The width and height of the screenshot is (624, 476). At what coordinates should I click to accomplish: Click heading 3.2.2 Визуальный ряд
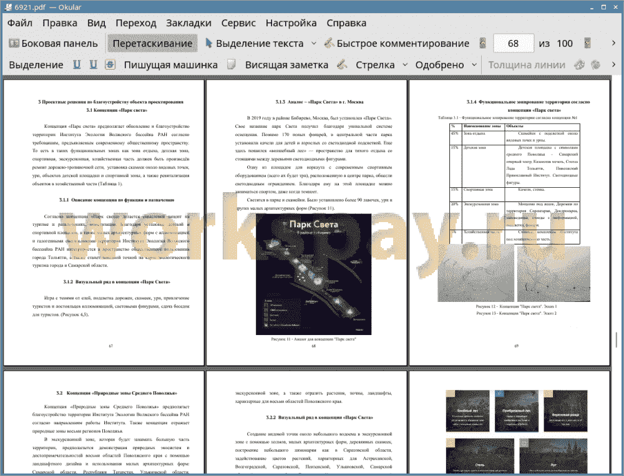[319, 417]
